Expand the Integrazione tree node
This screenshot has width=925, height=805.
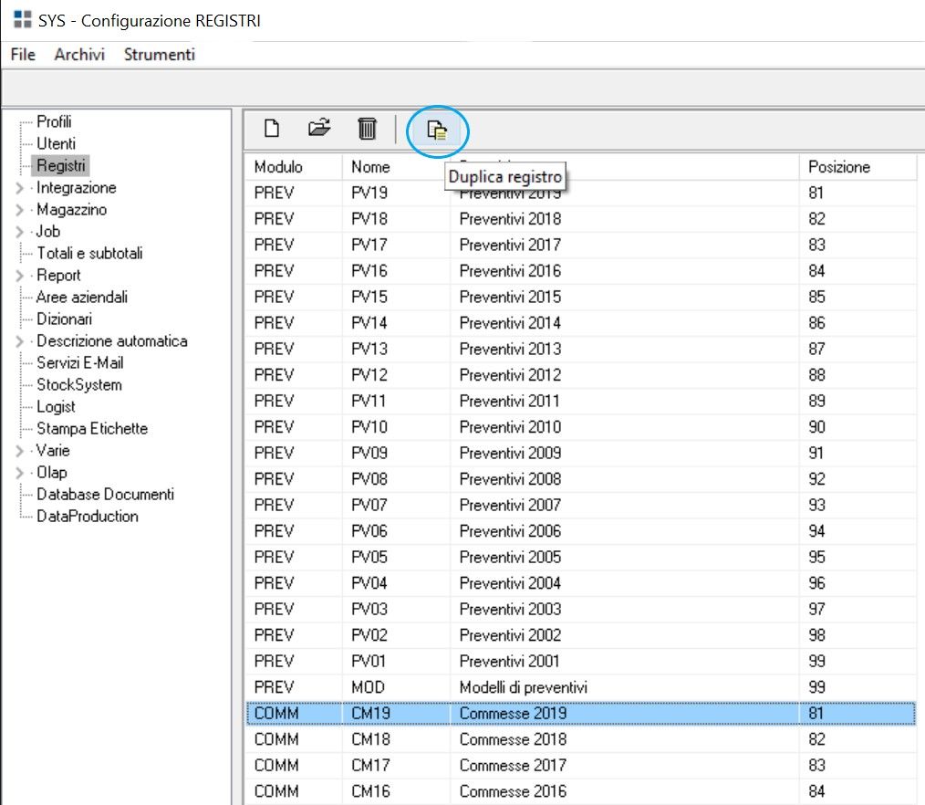pyautogui.click(x=19, y=188)
